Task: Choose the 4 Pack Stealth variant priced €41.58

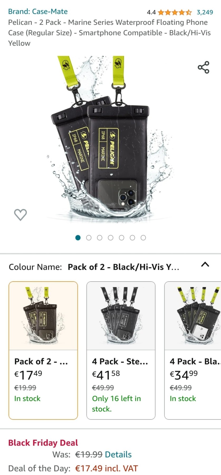Action: [121, 350]
